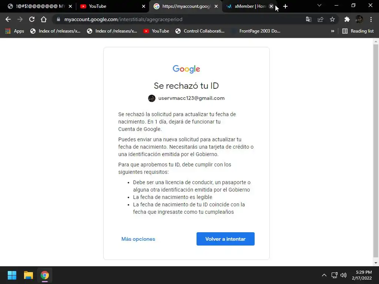Screen dimensions: 379x284
Task: Bookmark this page with the star icon
Action: click(x=332, y=19)
